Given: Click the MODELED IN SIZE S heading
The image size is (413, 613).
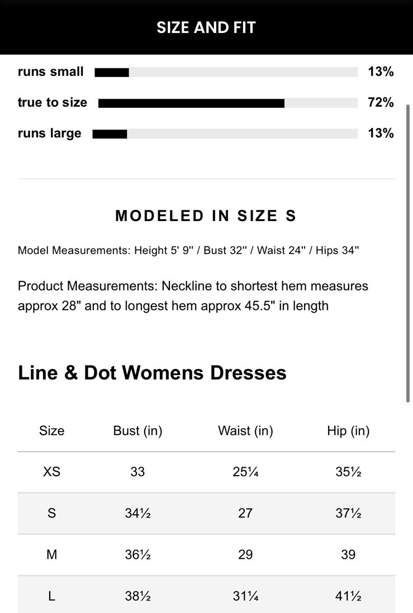Looking at the screenshot, I should tap(206, 216).
